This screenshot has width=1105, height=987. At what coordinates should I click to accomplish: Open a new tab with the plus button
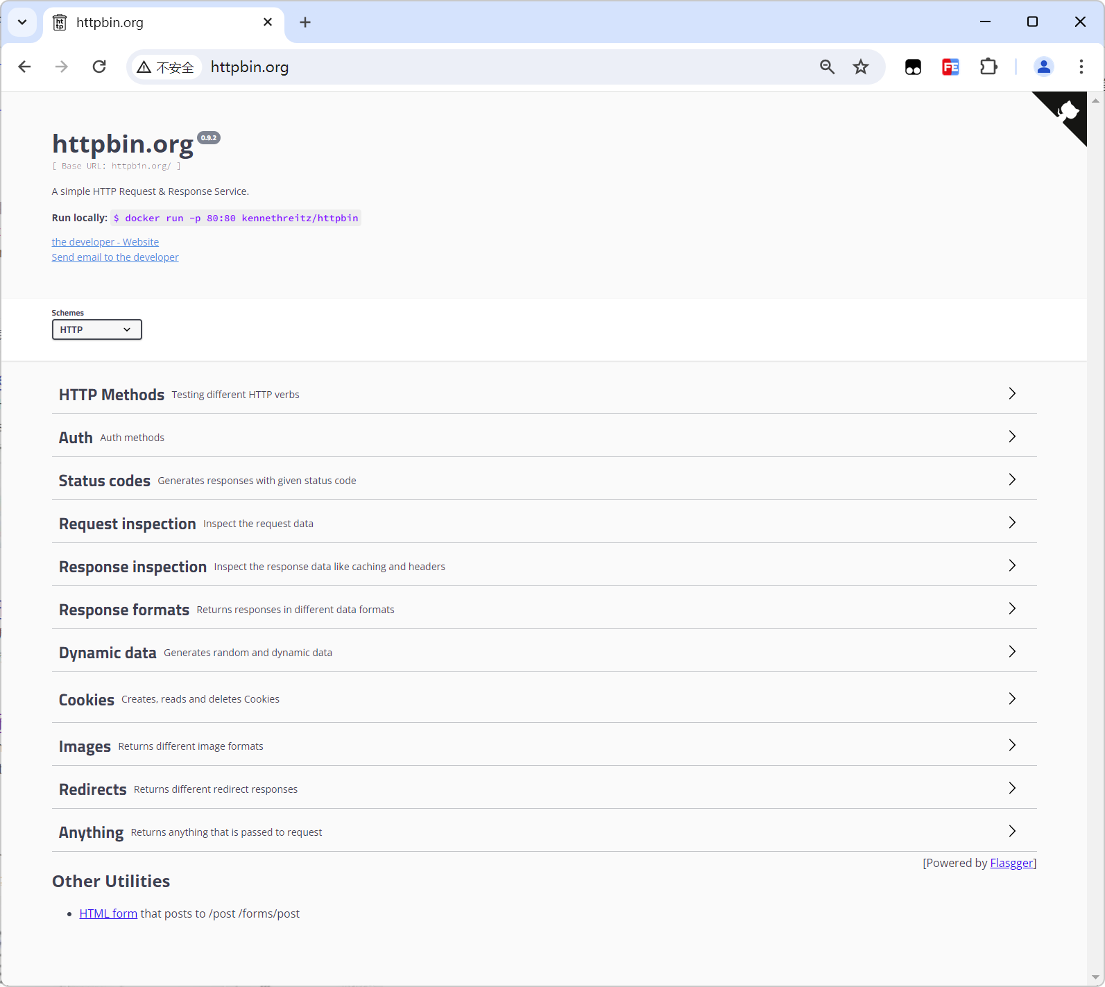305,22
